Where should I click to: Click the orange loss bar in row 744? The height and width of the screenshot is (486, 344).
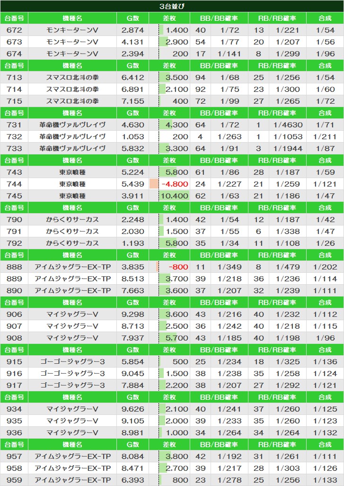pyautogui.click(x=154, y=184)
